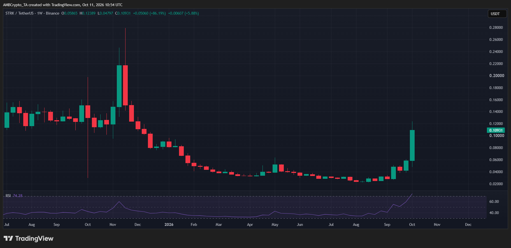Screen dimensions: 511x248
Task: Click the 0.28000 price axis label
Action: click(x=496, y=27)
